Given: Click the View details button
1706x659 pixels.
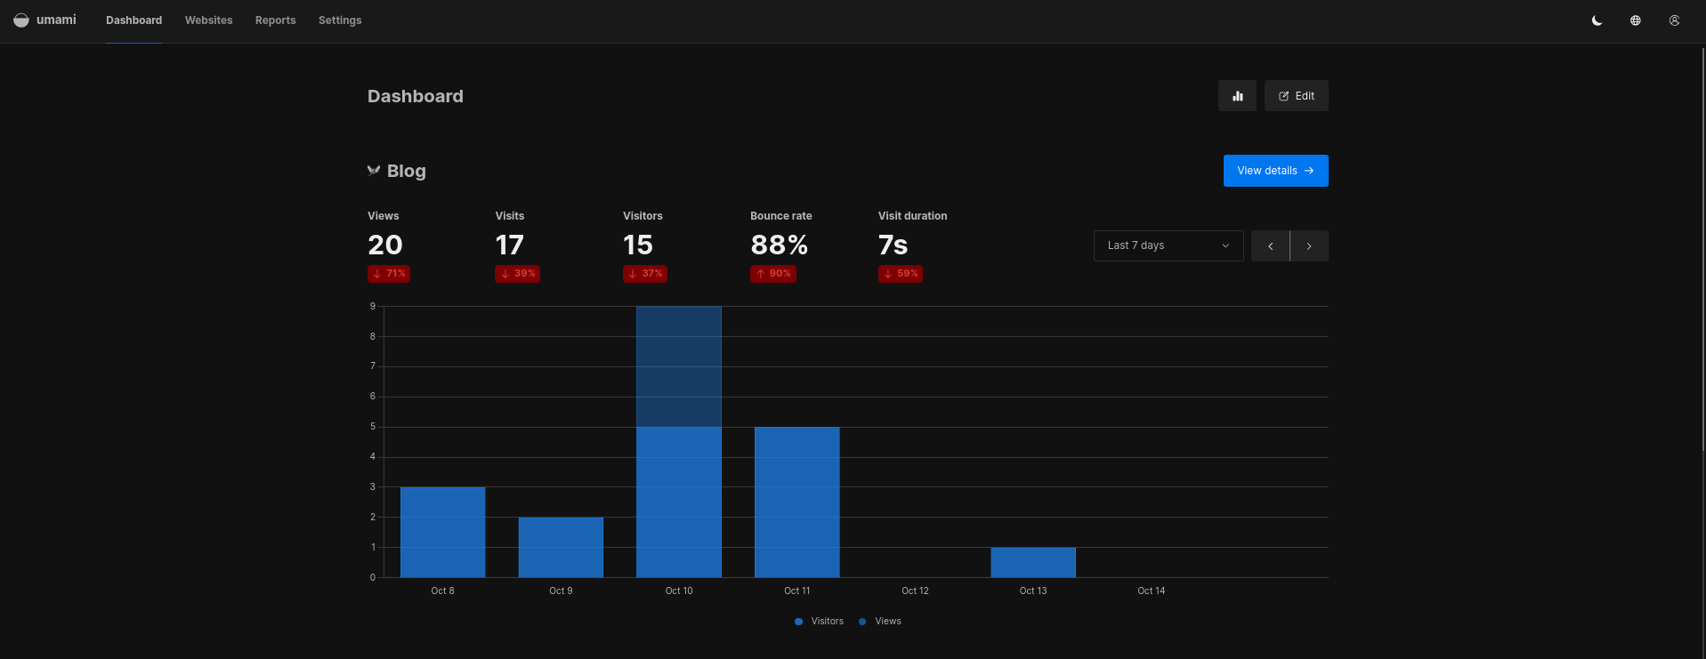Looking at the screenshot, I should point(1275,171).
